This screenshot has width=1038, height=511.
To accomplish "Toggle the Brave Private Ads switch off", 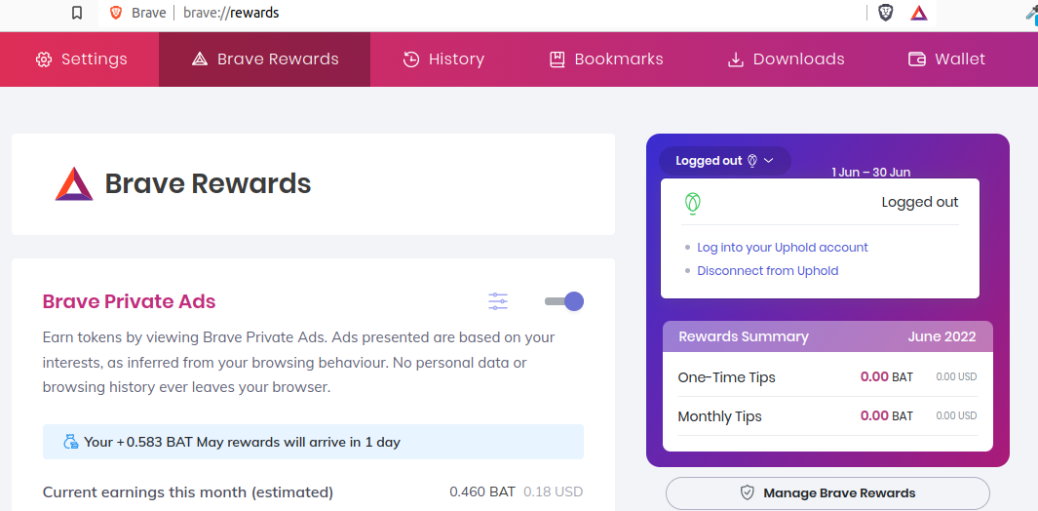I will click(x=564, y=301).
